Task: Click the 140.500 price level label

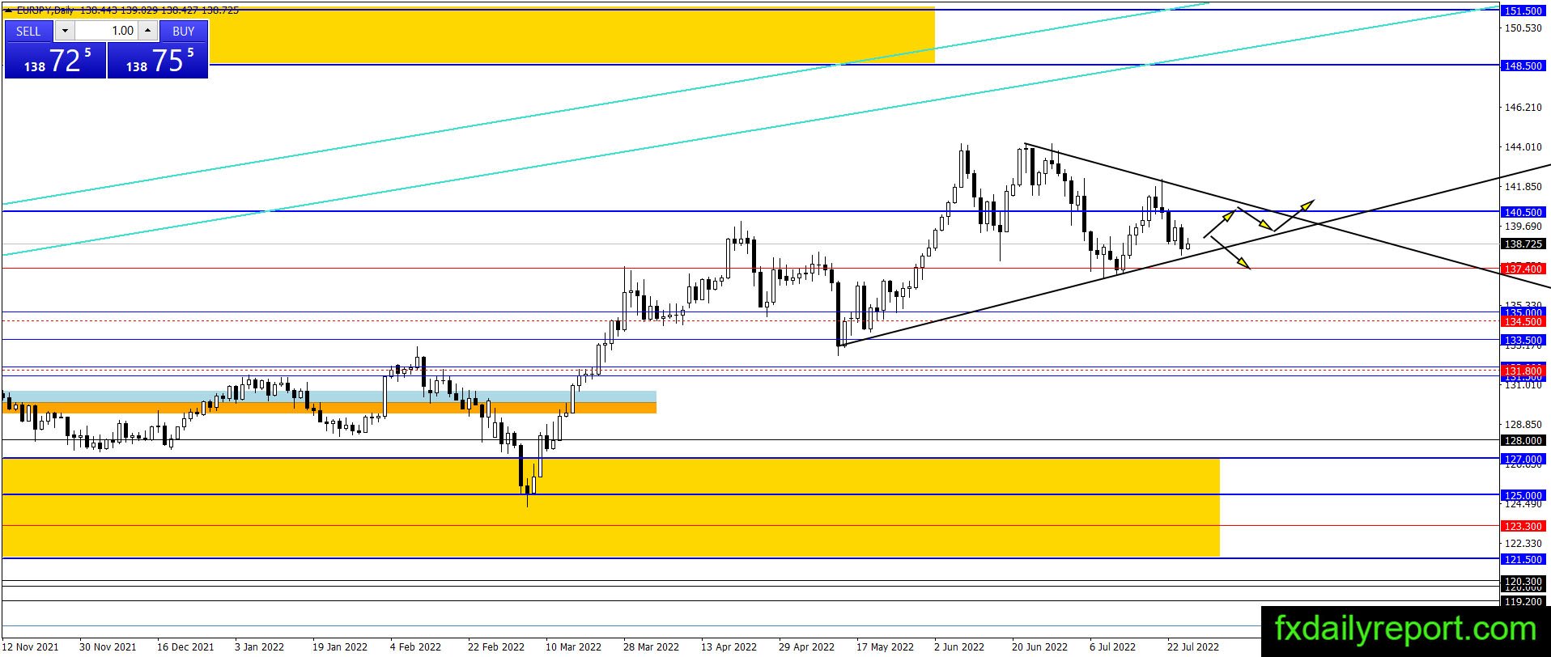Action: click(x=1523, y=212)
